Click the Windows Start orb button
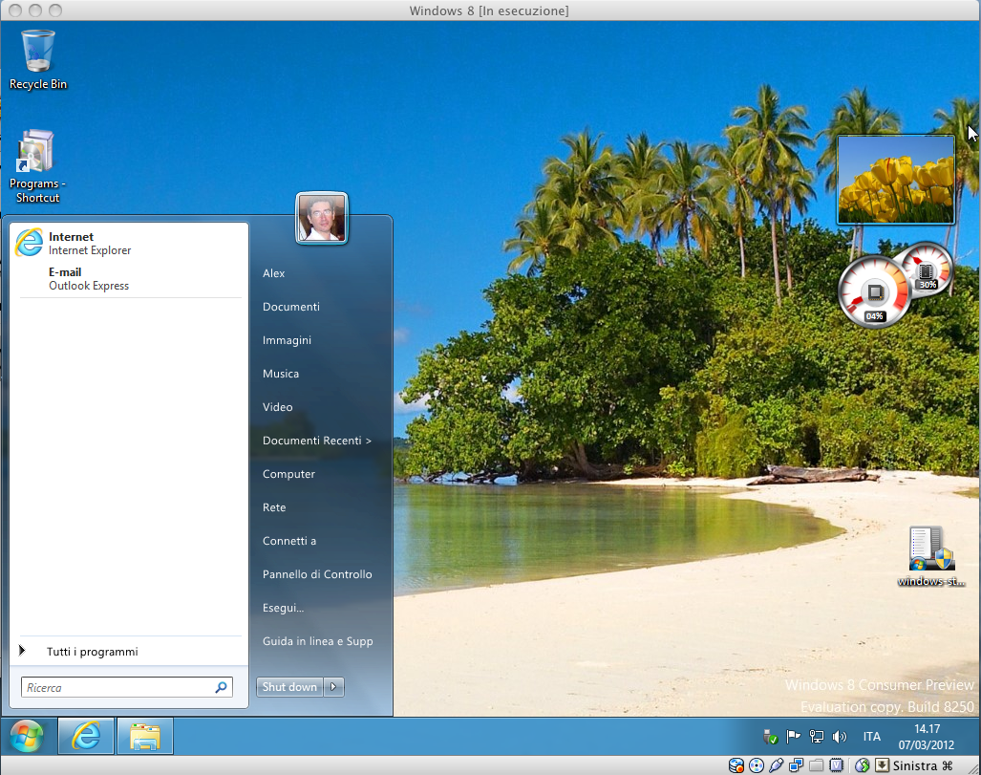Viewport: 981px width, 775px height. point(28,737)
